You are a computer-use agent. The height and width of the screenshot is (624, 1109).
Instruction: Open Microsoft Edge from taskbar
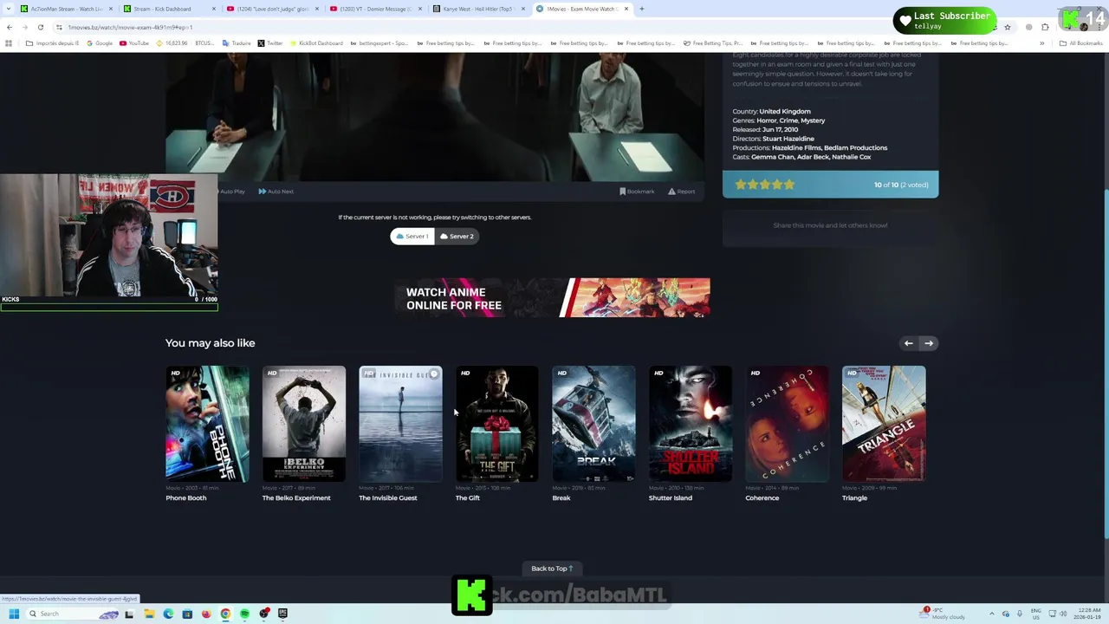(x=168, y=614)
